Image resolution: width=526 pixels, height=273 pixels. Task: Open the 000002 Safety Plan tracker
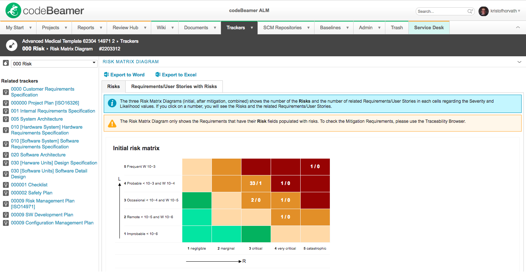31,193
